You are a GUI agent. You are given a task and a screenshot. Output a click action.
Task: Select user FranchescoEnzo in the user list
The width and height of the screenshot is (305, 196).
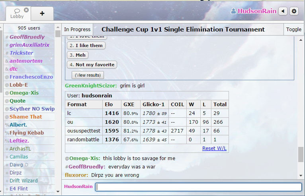(29, 77)
